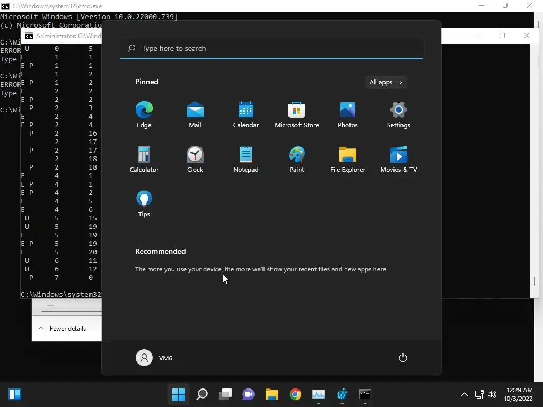Screen dimensions: 543x407
Task: Switch to the performance monitor taskbar app
Action: [319, 394]
